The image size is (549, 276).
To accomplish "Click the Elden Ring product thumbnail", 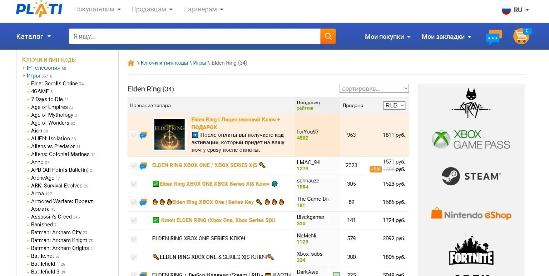I will pyautogui.click(x=169, y=134).
